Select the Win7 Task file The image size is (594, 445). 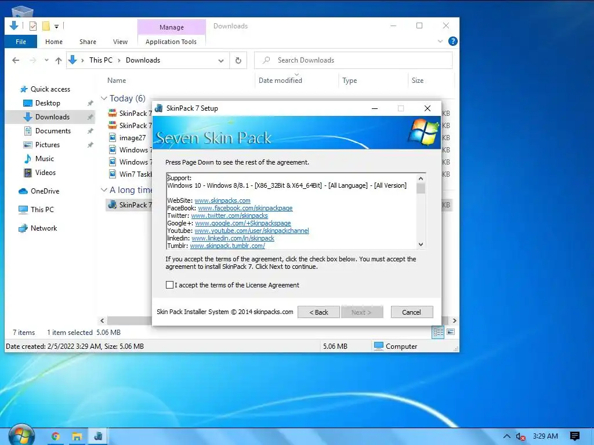point(135,174)
